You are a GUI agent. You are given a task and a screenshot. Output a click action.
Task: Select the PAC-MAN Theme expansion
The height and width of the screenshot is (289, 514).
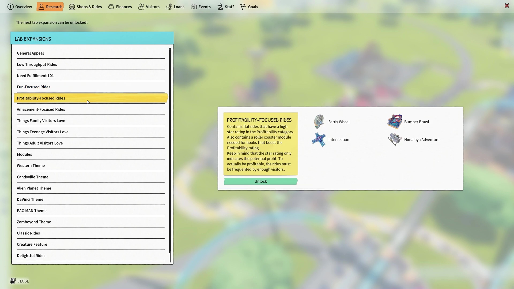(32, 211)
